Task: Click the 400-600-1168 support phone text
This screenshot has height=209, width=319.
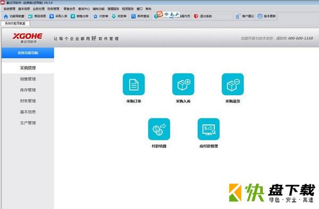Action: click(x=300, y=38)
